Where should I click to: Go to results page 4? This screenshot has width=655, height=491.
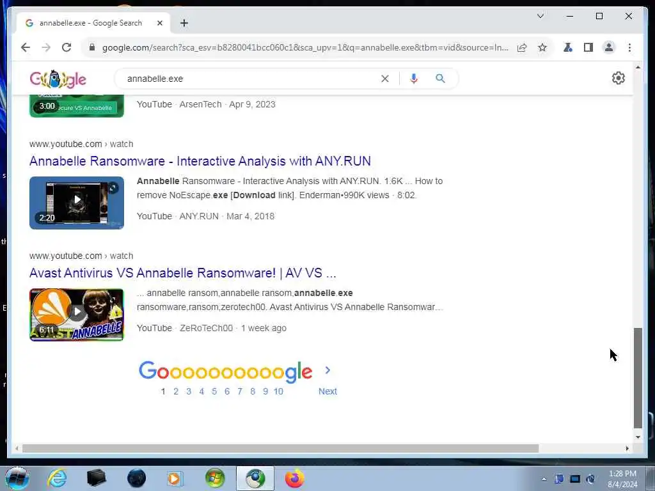[201, 391]
